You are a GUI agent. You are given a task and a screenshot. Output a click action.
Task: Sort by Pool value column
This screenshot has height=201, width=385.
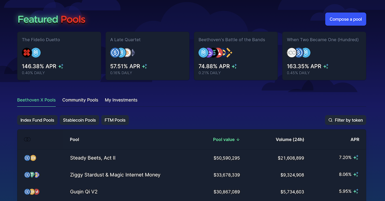click(226, 139)
